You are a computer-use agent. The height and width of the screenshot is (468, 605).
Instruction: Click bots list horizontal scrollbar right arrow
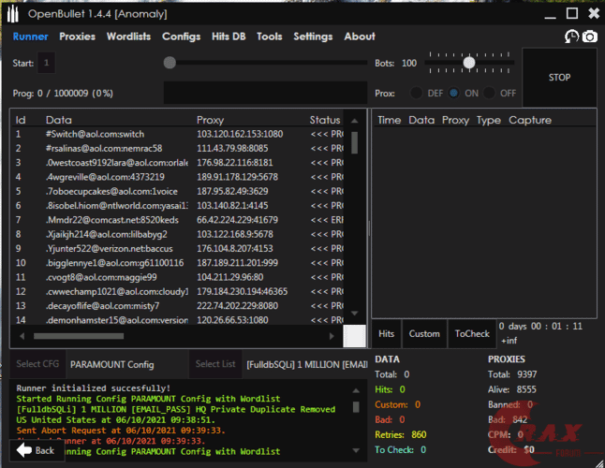coord(332,336)
